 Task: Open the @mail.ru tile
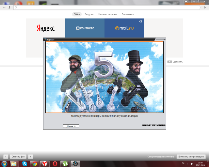point(124,28)
